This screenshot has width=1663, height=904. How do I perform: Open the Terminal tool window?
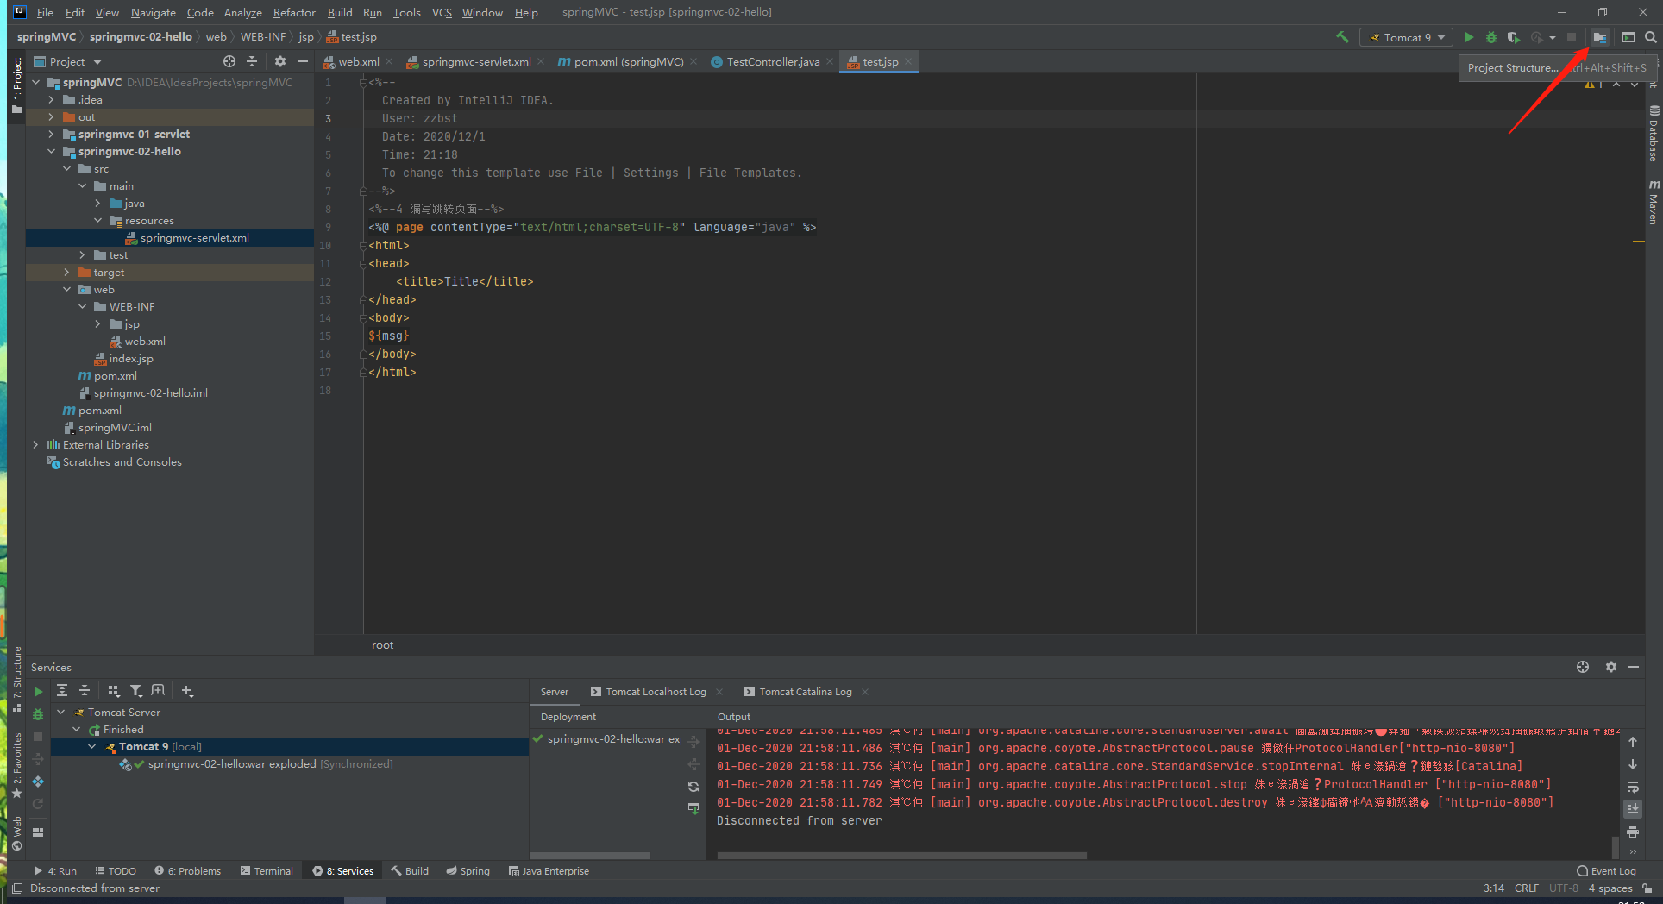[267, 871]
